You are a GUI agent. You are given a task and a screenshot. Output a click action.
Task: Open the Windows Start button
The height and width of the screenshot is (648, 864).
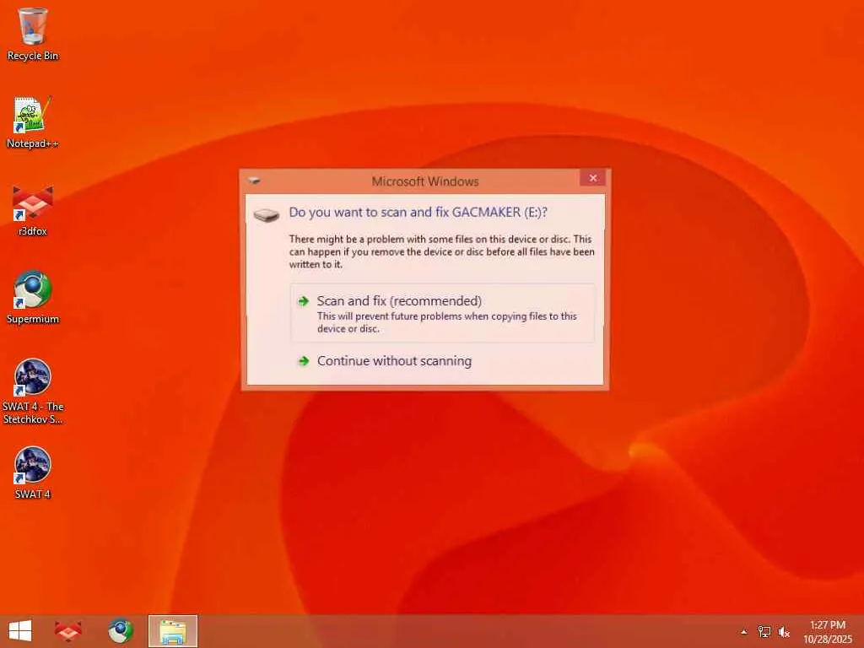click(20, 631)
